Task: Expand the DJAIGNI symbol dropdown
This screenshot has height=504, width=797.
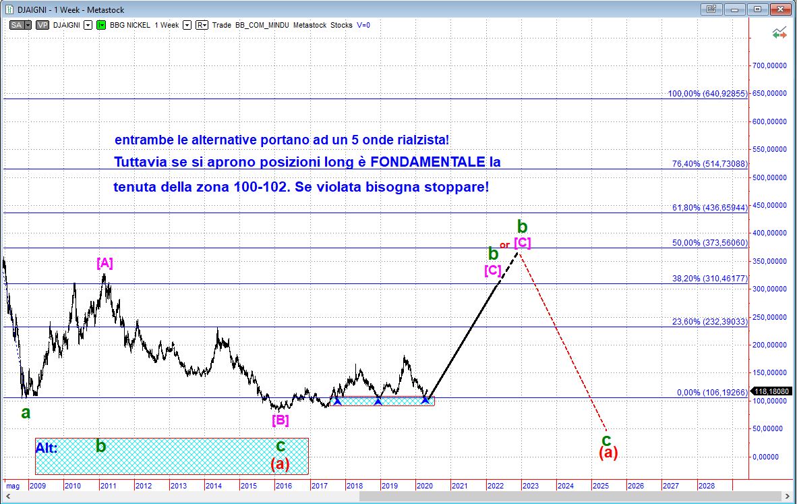Action: tap(88, 25)
